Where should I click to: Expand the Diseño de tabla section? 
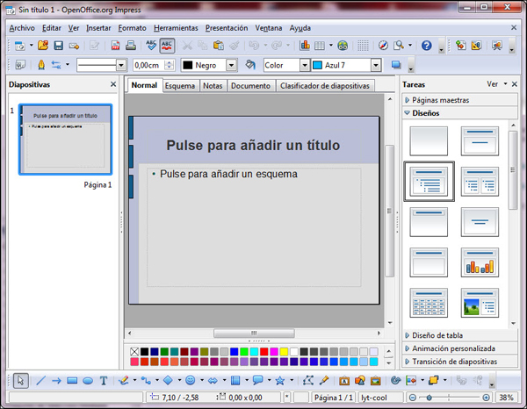[x=459, y=335]
